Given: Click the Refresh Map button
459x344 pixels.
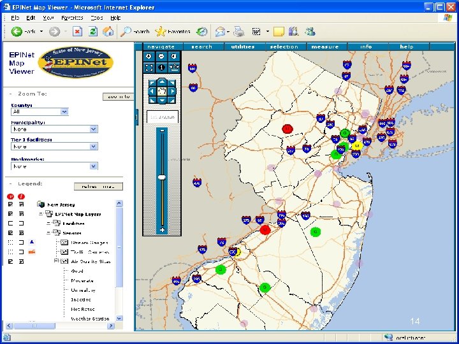Looking at the screenshot, I should click(x=98, y=187).
